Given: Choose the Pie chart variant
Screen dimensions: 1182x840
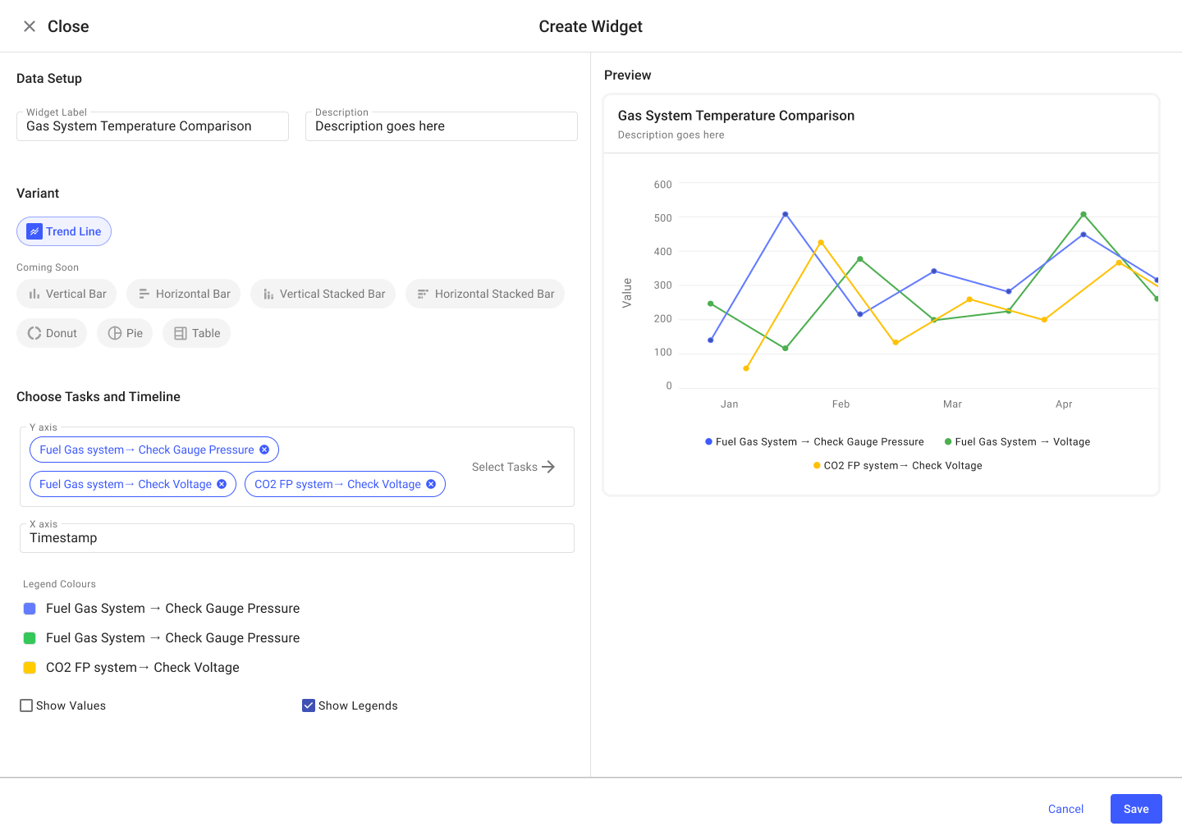Looking at the screenshot, I should [125, 333].
